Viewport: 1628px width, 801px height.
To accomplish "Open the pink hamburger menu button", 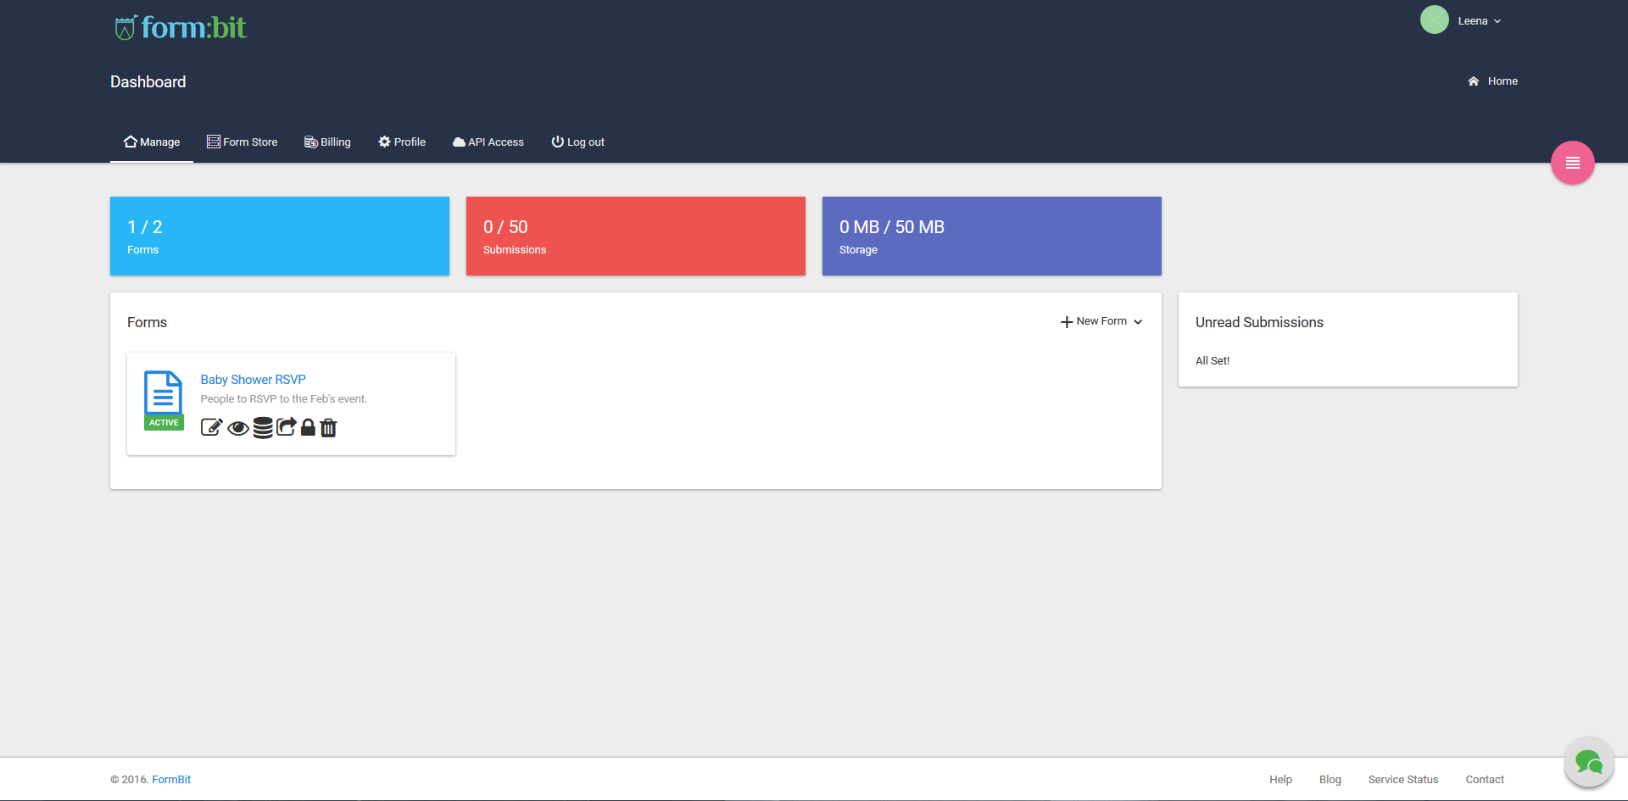I will coord(1572,163).
